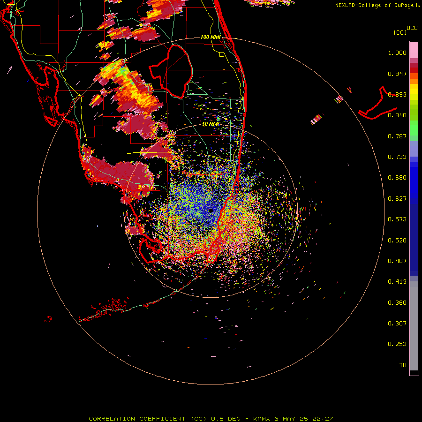The width and height of the screenshot is (422, 422).
Task: Click the TH threshold label
Action: (403, 365)
